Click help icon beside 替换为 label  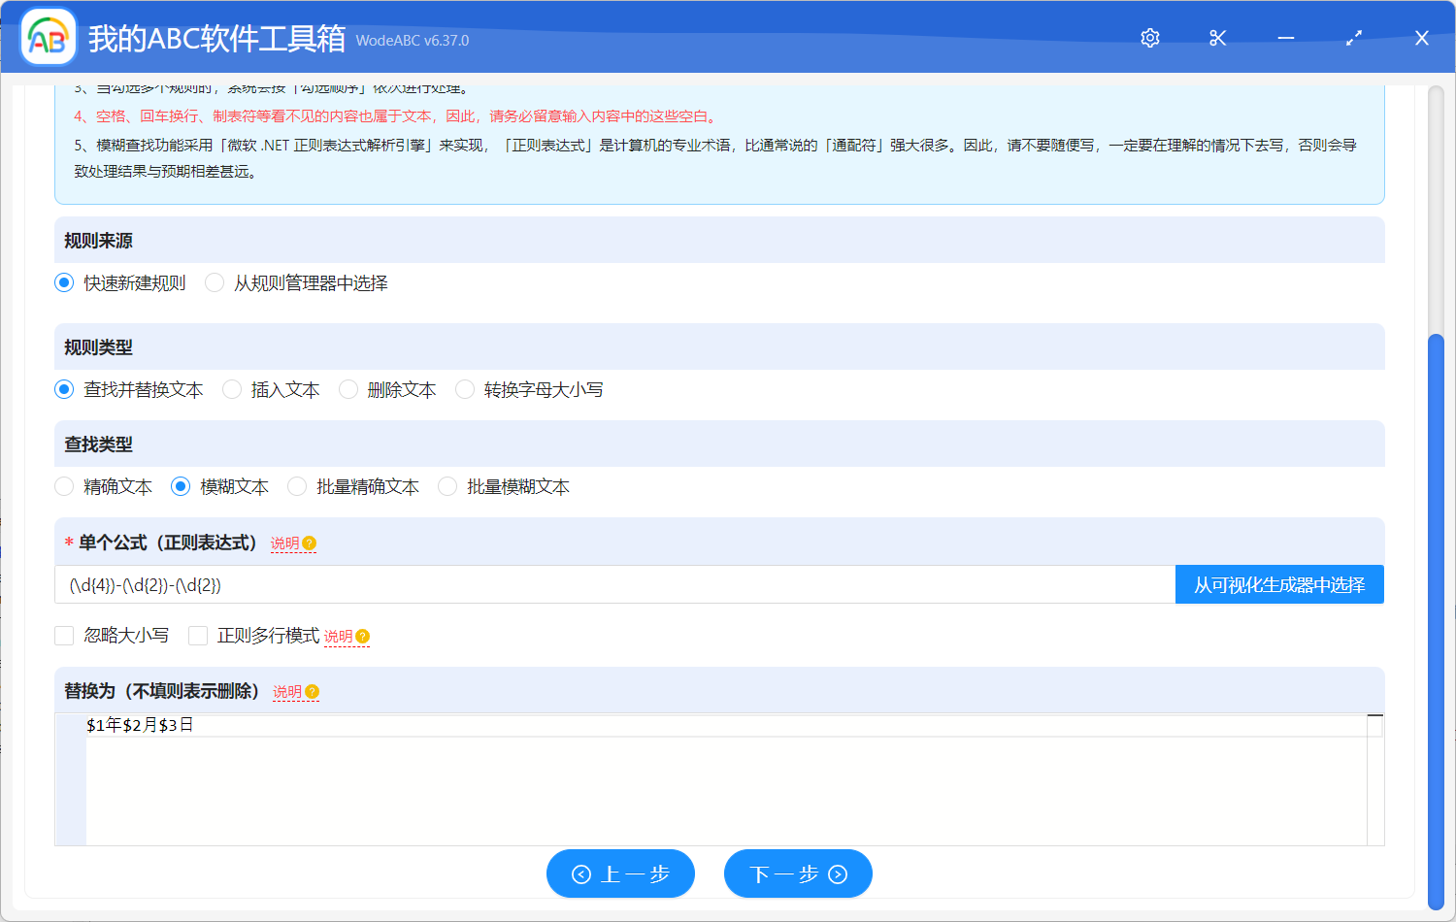(x=312, y=692)
